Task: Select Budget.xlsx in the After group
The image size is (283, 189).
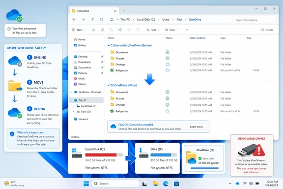Action: [x=122, y=111]
